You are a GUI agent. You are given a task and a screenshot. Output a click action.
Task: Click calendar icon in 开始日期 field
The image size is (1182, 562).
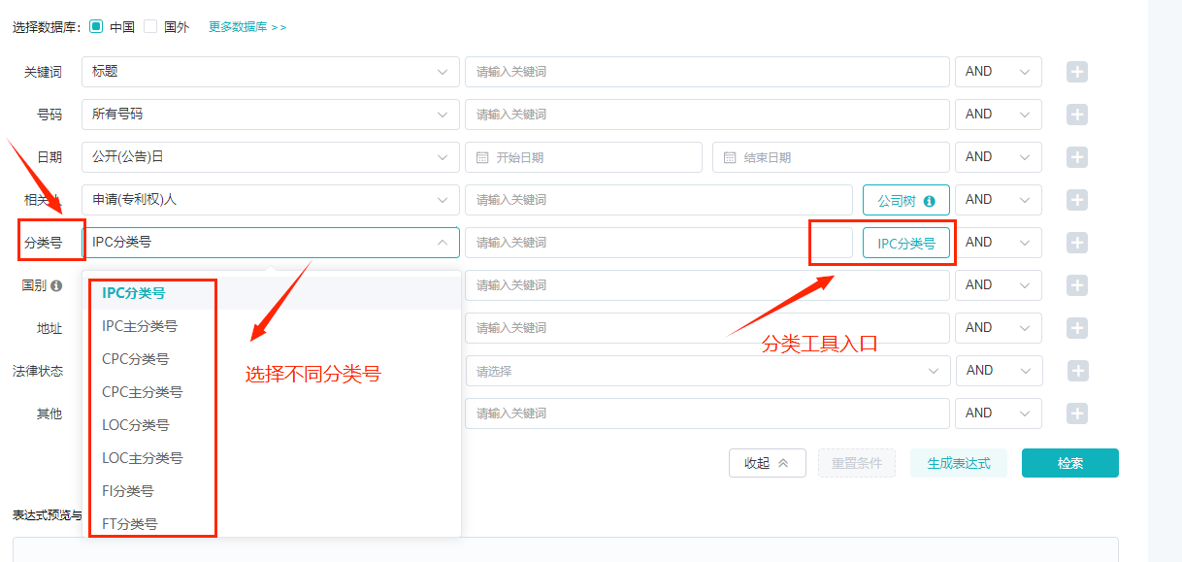[x=482, y=157]
